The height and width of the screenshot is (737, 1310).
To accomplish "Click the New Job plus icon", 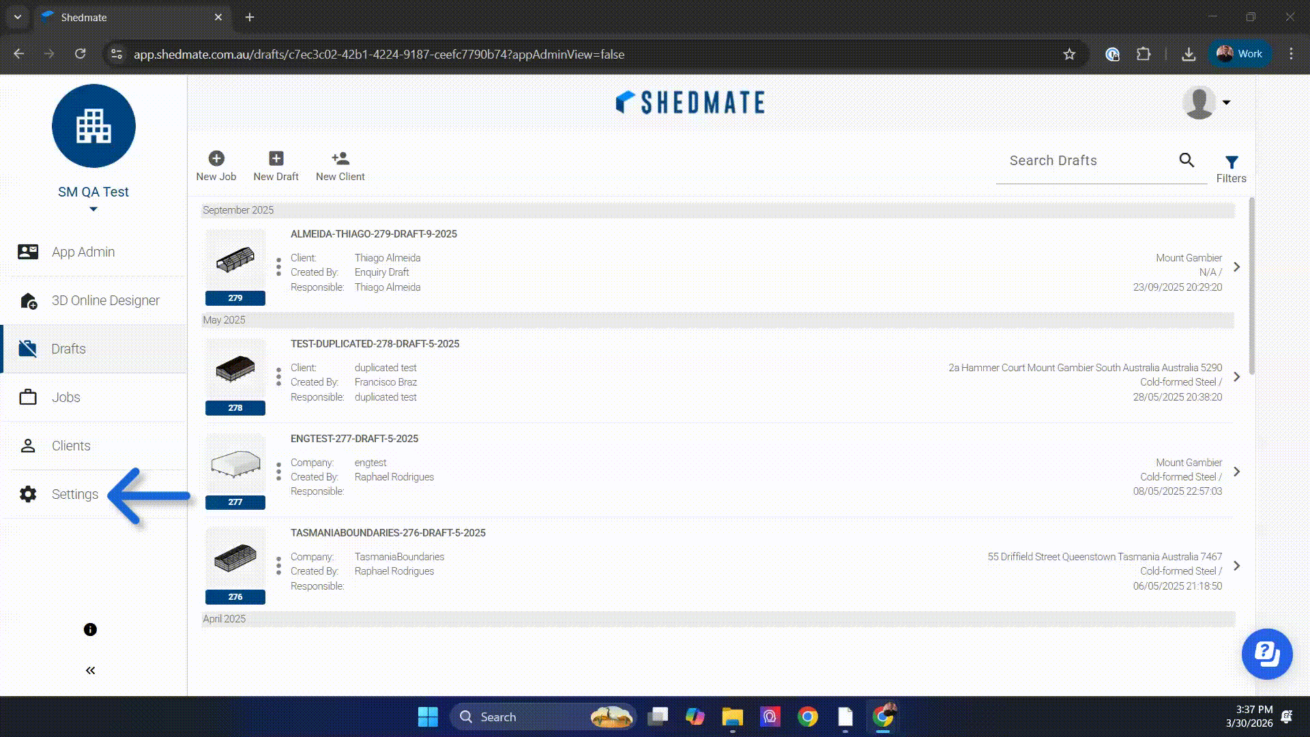I will 216,158.
